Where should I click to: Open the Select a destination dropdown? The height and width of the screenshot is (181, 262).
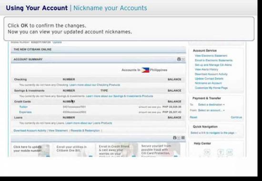pos(212,105)
